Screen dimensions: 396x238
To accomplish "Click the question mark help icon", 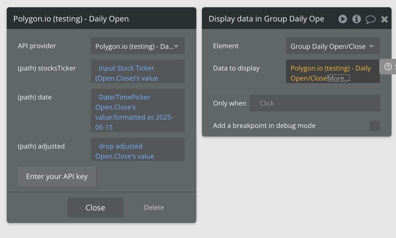I will [388, 67].
